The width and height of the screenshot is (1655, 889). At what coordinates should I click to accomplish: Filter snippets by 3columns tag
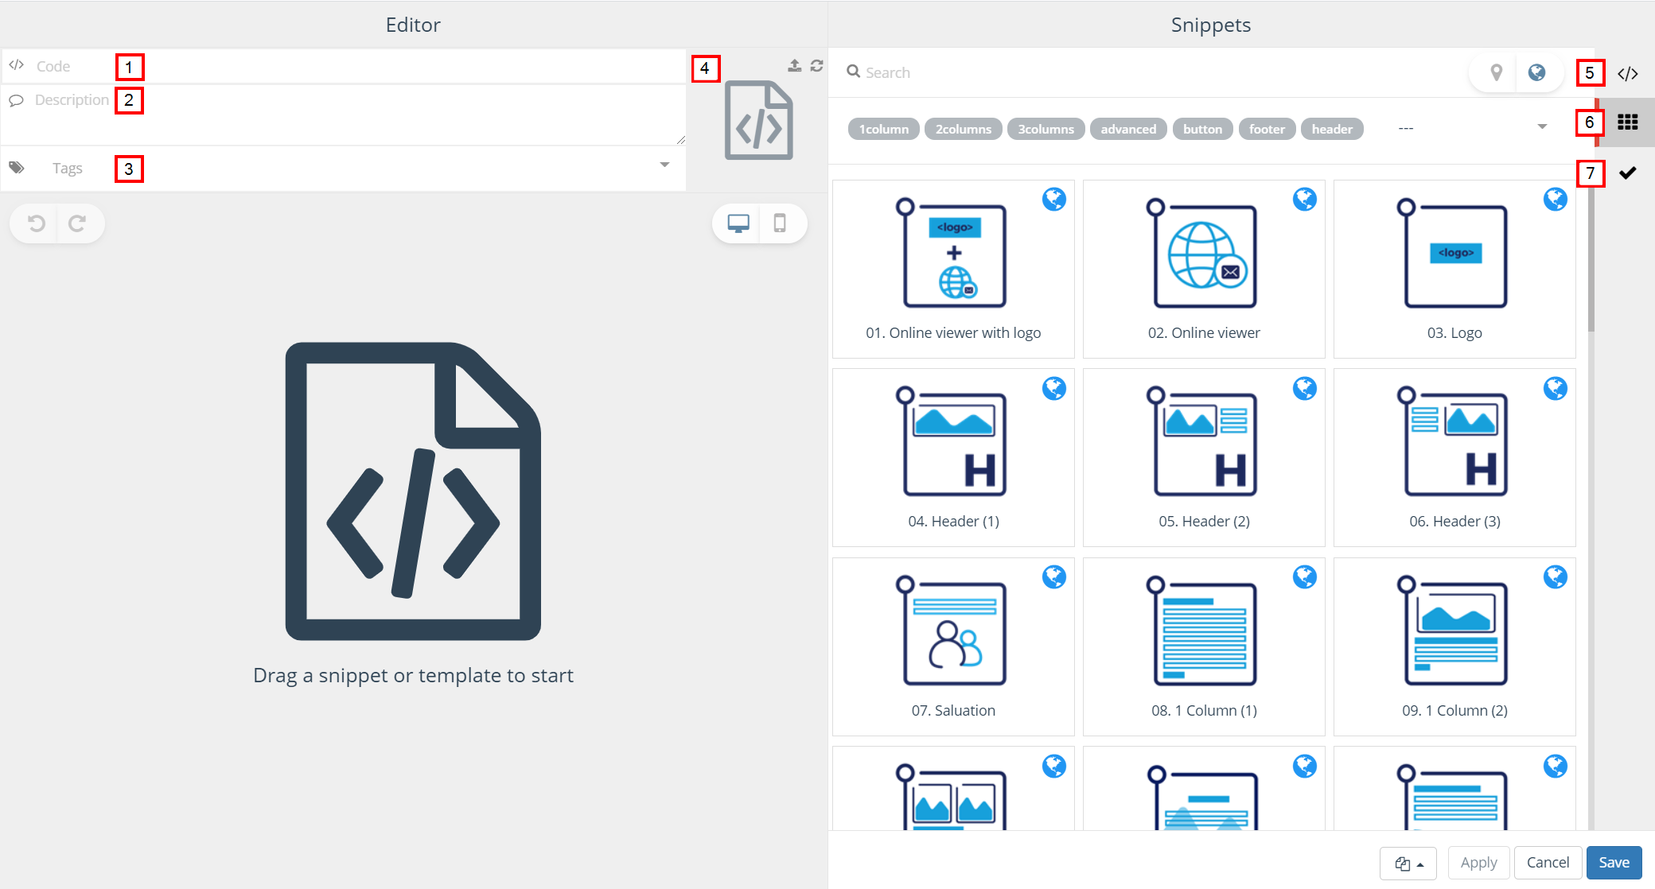pos(1046,129)
